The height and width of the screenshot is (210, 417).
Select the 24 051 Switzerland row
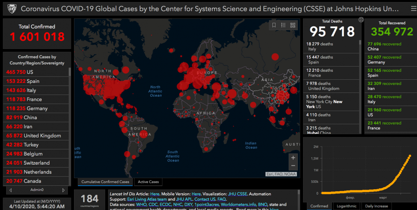(x=36, y=163)
